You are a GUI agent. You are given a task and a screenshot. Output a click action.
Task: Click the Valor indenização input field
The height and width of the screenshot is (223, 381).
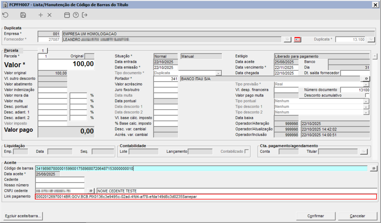tap(53, 90)
